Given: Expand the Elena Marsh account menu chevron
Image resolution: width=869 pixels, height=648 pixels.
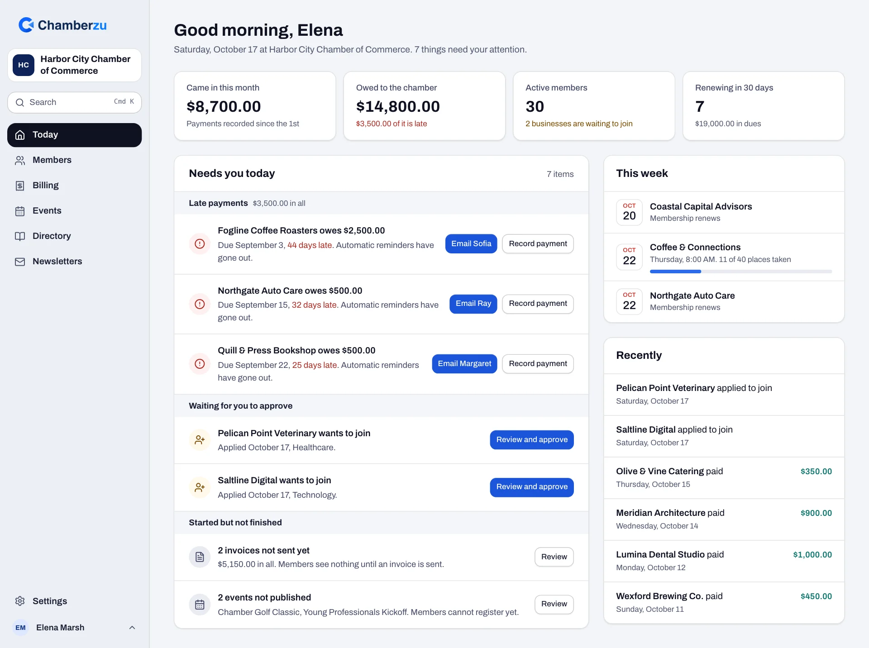Looking at the screenshot, I should [132, 628].
